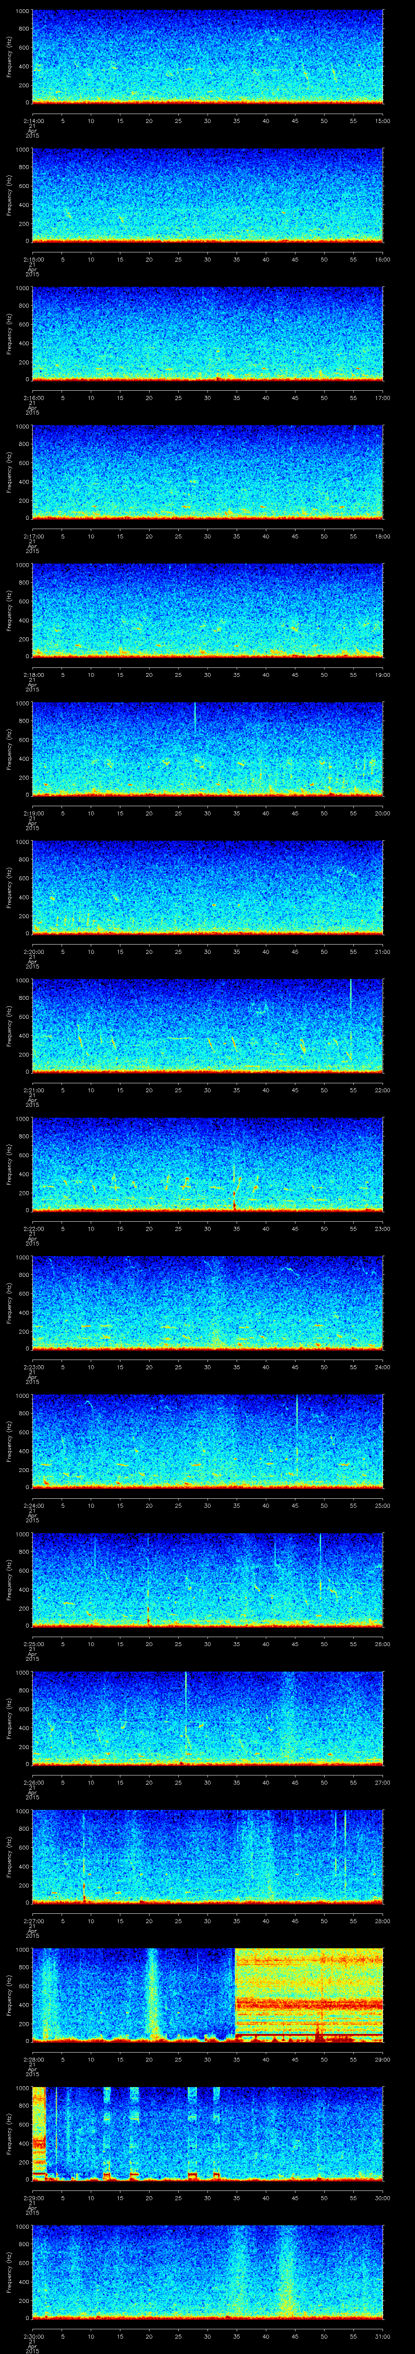Click the loud yellow-red block in the 2:28:00 spectrogram
The image size is (415, 2354).
tap(309, 1994)
